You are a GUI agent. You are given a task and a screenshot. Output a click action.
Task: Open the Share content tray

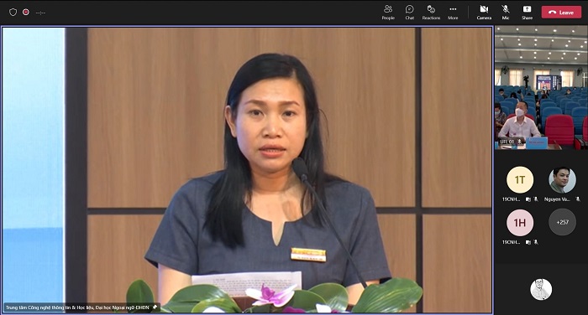[x=527, y=12]
